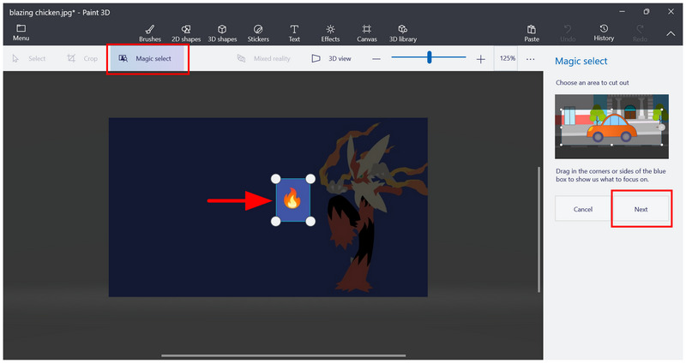Open Canvas settings

(x=367, y=33)
